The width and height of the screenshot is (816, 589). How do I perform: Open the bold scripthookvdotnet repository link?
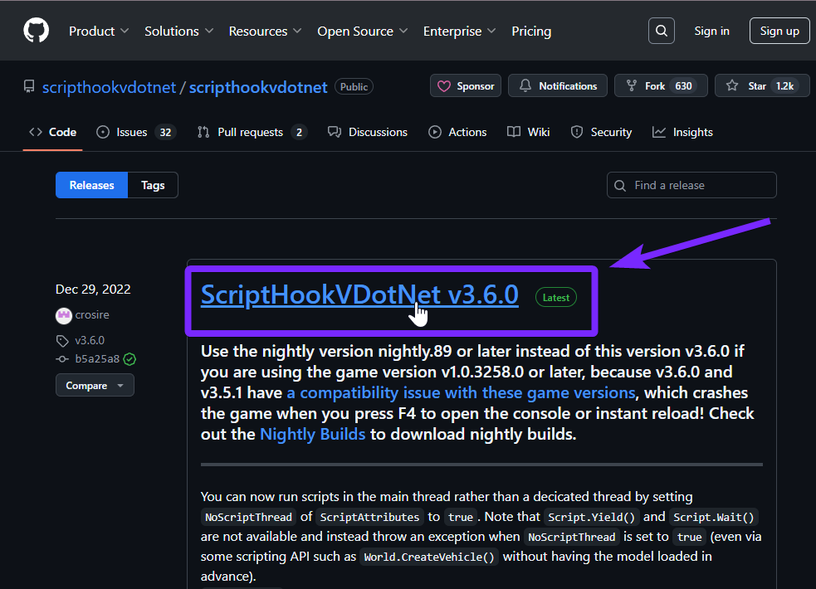coord(258,87)
